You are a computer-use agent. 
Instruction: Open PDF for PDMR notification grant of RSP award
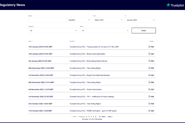point(151,111)
